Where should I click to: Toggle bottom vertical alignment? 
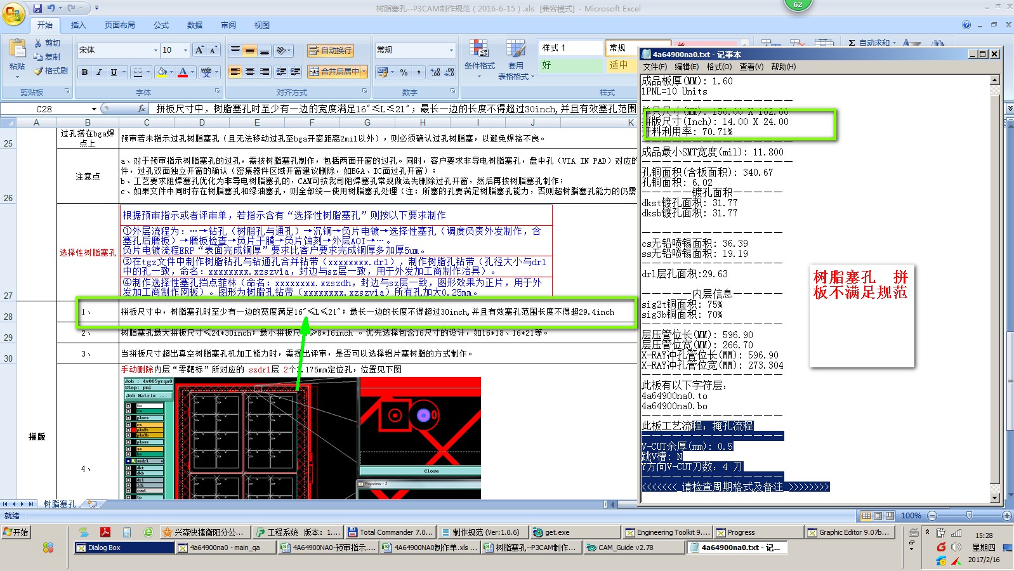click(265, 50)
